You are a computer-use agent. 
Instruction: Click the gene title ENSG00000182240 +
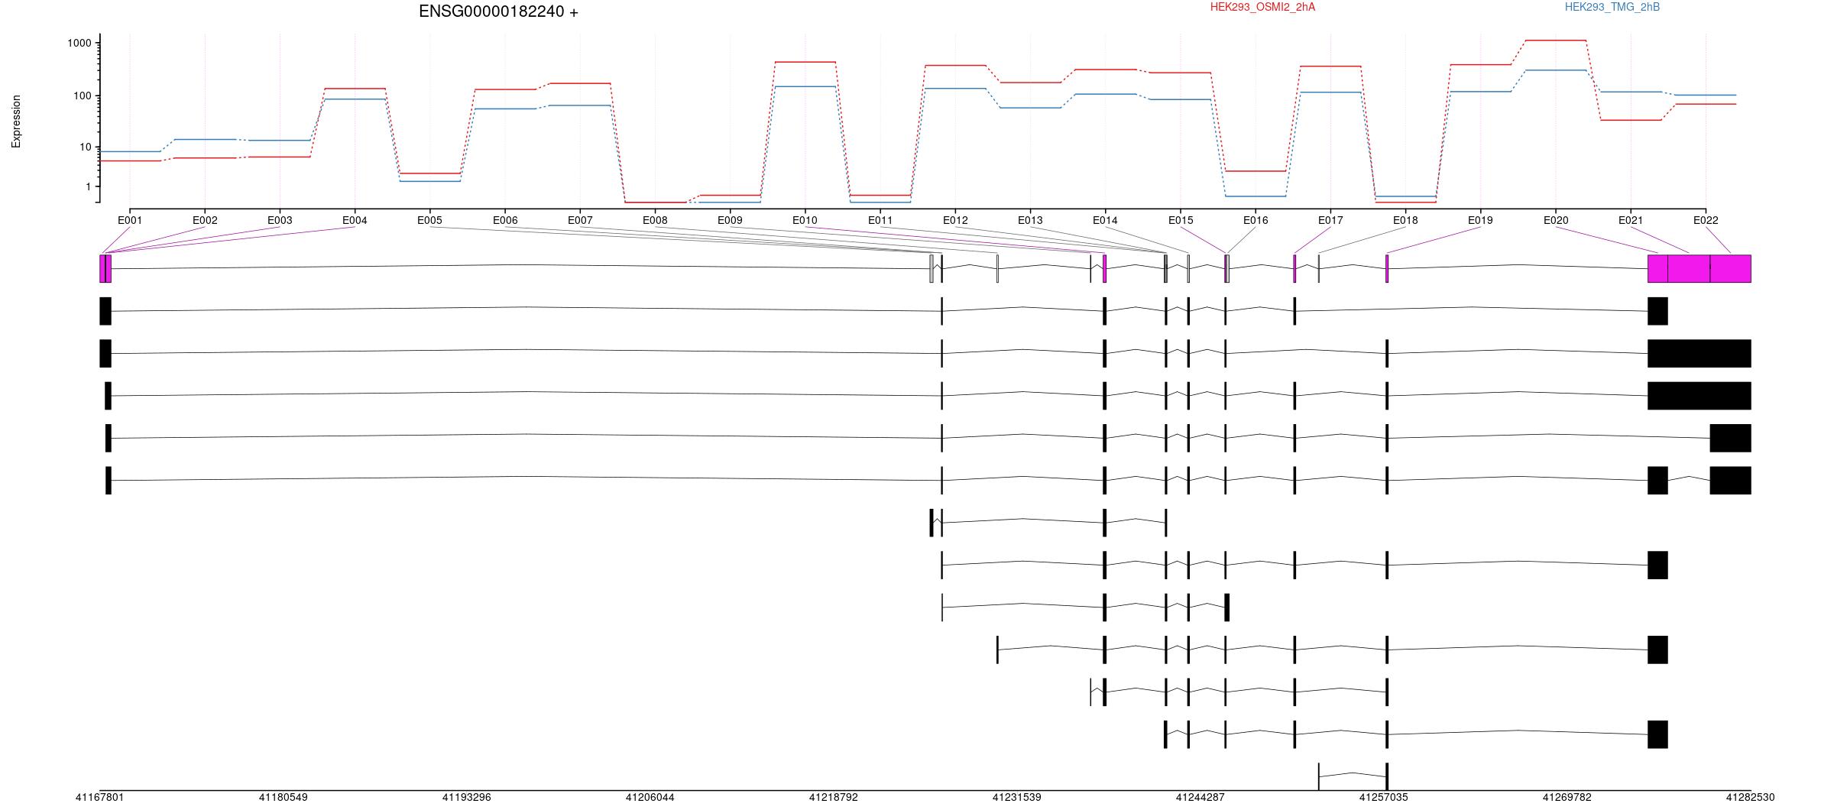tap(498, 11)
